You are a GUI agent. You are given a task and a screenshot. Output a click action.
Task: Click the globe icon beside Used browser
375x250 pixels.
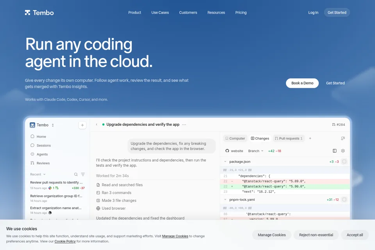[98, 208]
